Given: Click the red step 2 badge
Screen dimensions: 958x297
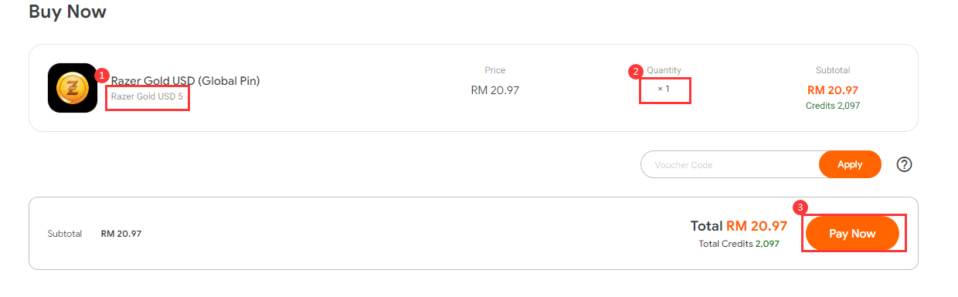Looking at the screenshot, I should pos(636,72).
